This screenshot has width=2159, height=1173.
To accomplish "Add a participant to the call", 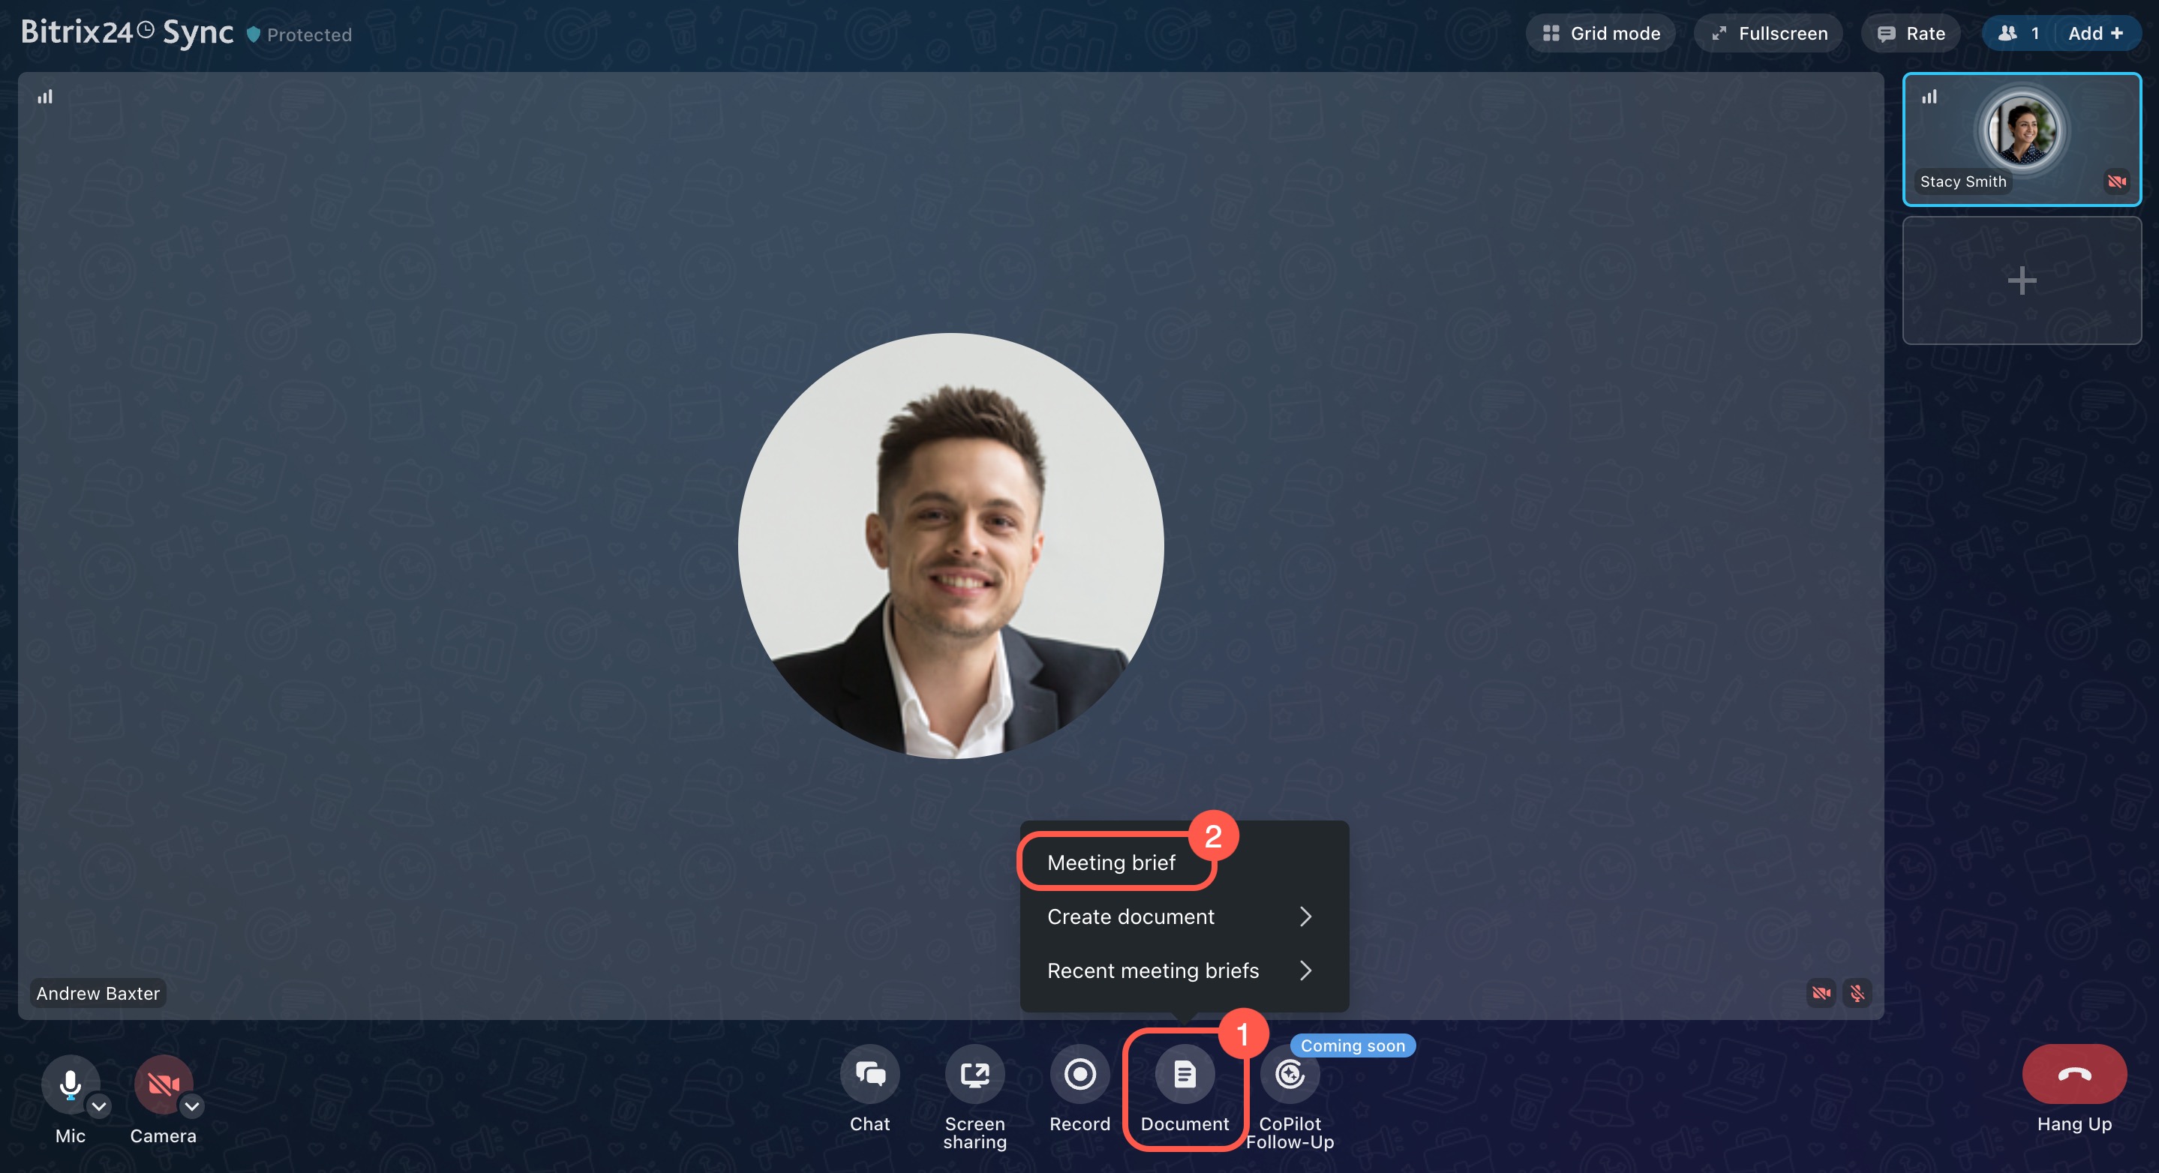I will [2096, 34].
